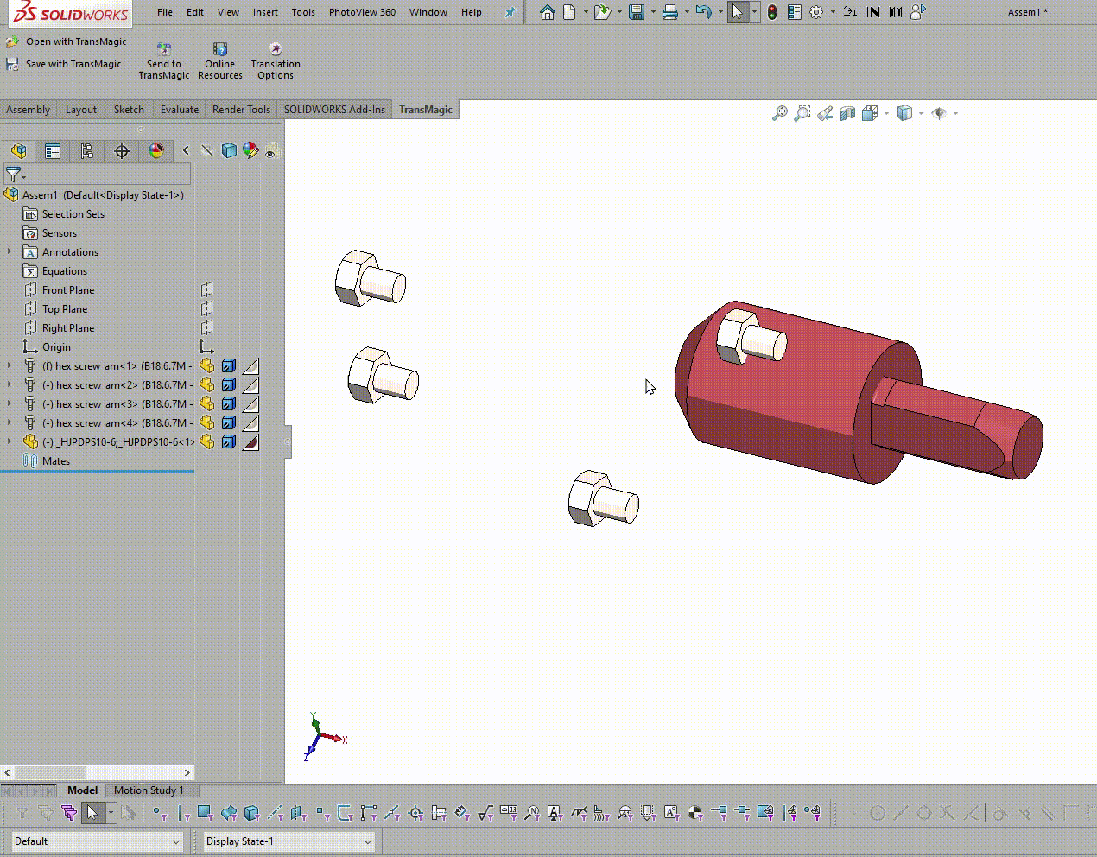Save the assembly with the floppy disk icon

(x=637, y=12)
